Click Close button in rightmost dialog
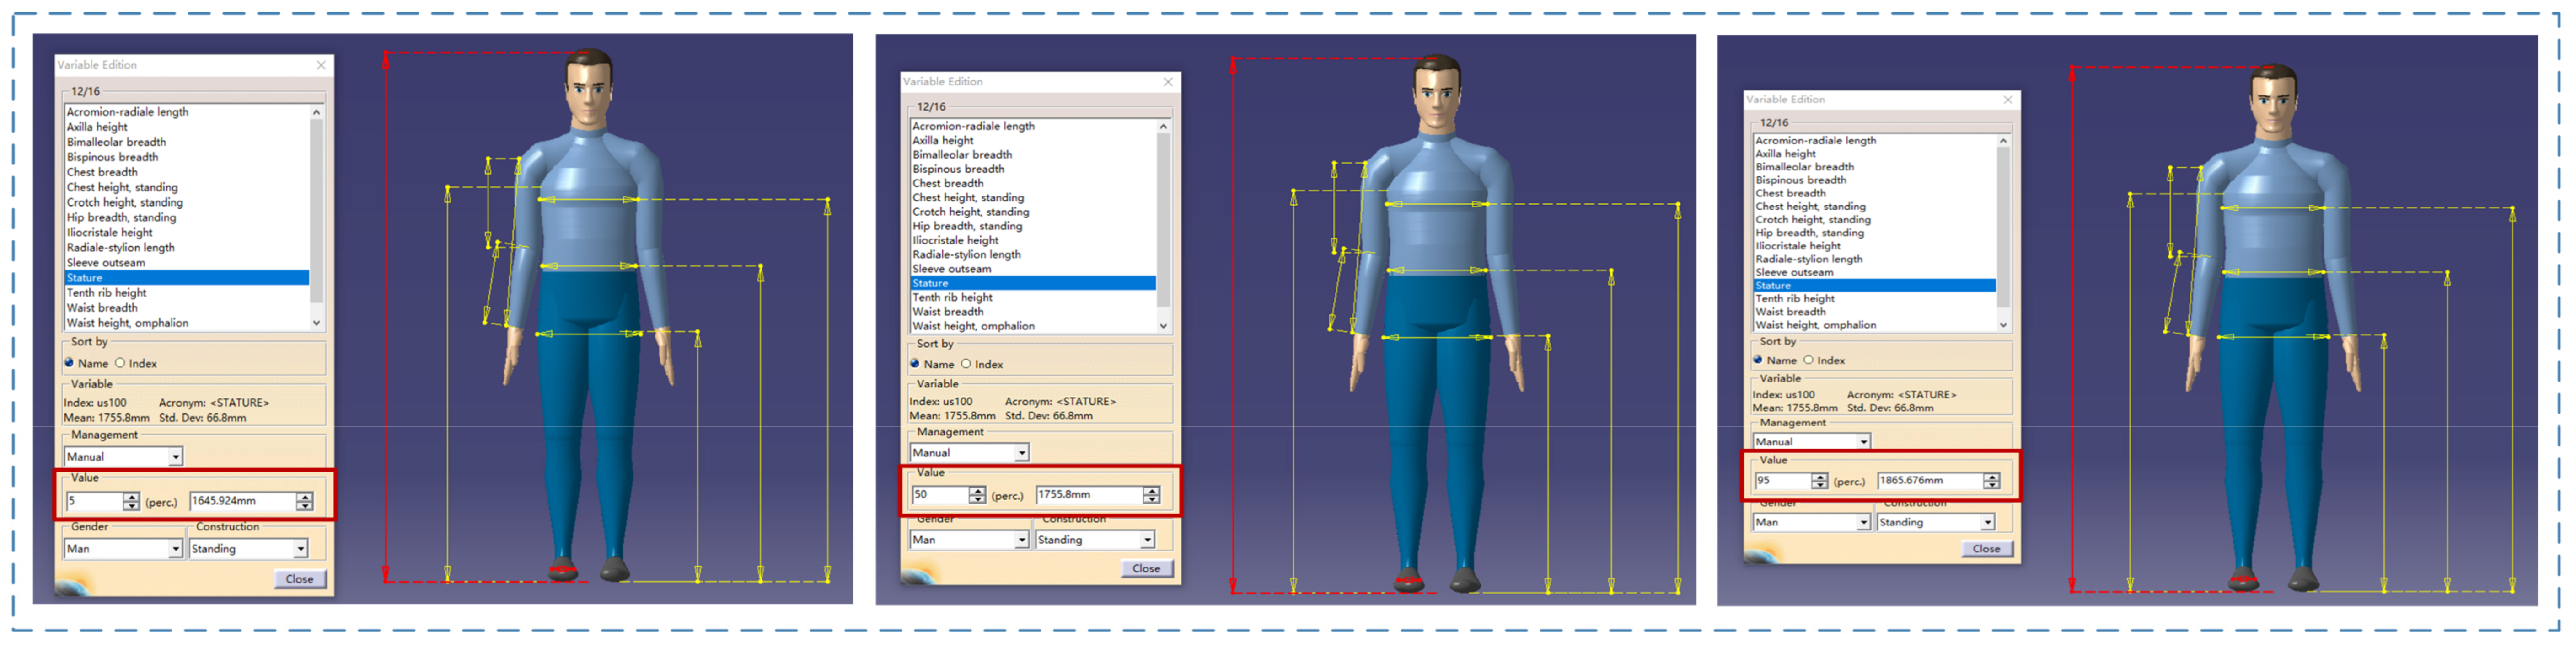Viewport: 2576px width, 652px height. (1986, 549)
